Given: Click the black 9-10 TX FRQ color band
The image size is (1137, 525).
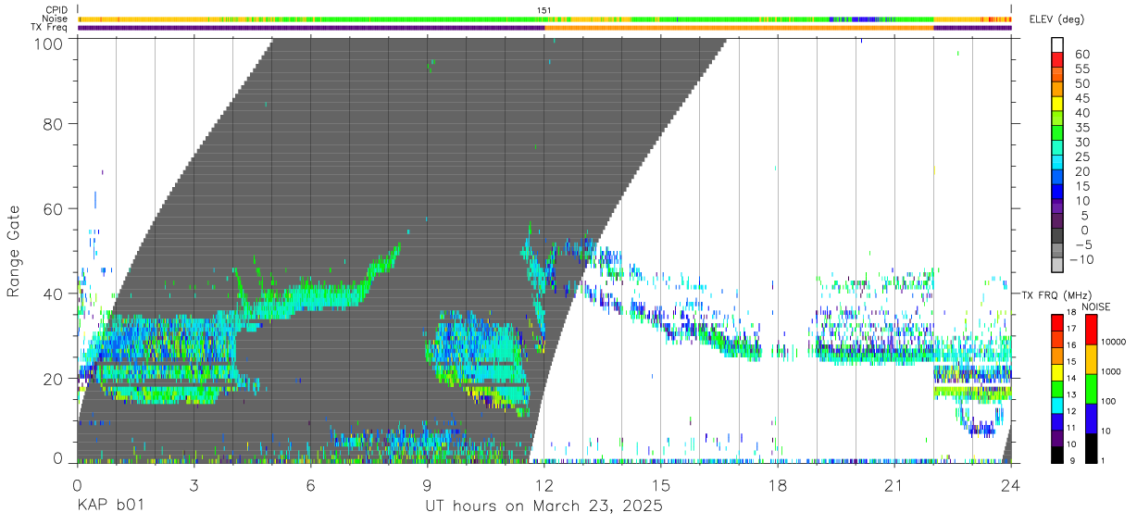Looking at the screenshot, I should (x=1057, y=454).
